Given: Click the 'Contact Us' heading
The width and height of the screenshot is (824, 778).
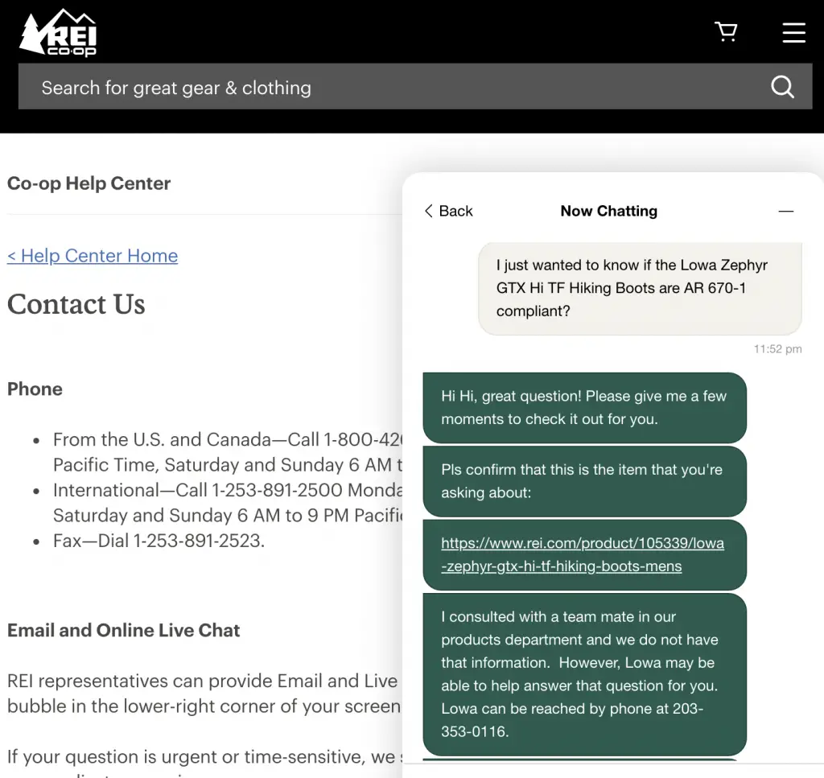Looking at the screenshot, I should click(x=76, y=304).
